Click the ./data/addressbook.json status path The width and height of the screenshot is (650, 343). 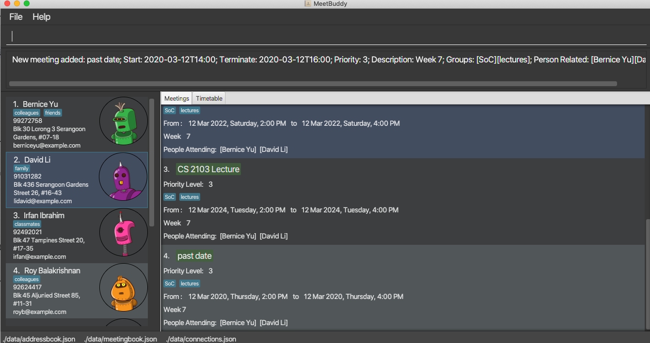click(40, 339)
